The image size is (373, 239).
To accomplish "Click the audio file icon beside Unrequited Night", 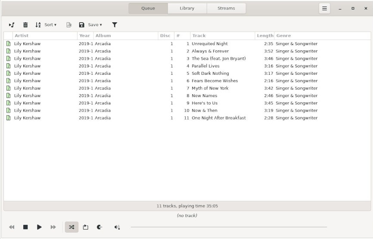I will pos(8,44).
